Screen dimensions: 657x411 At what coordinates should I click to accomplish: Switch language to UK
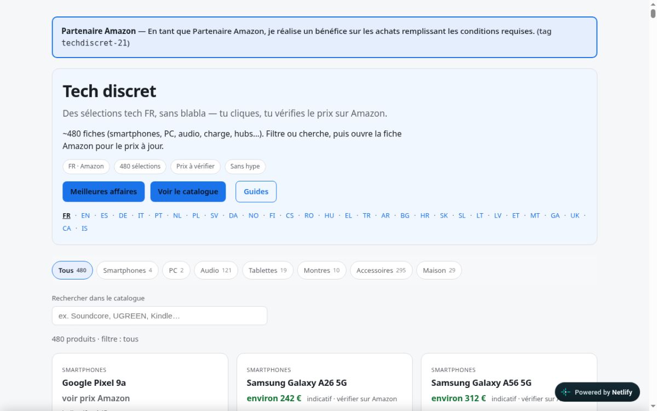(575, 215)
